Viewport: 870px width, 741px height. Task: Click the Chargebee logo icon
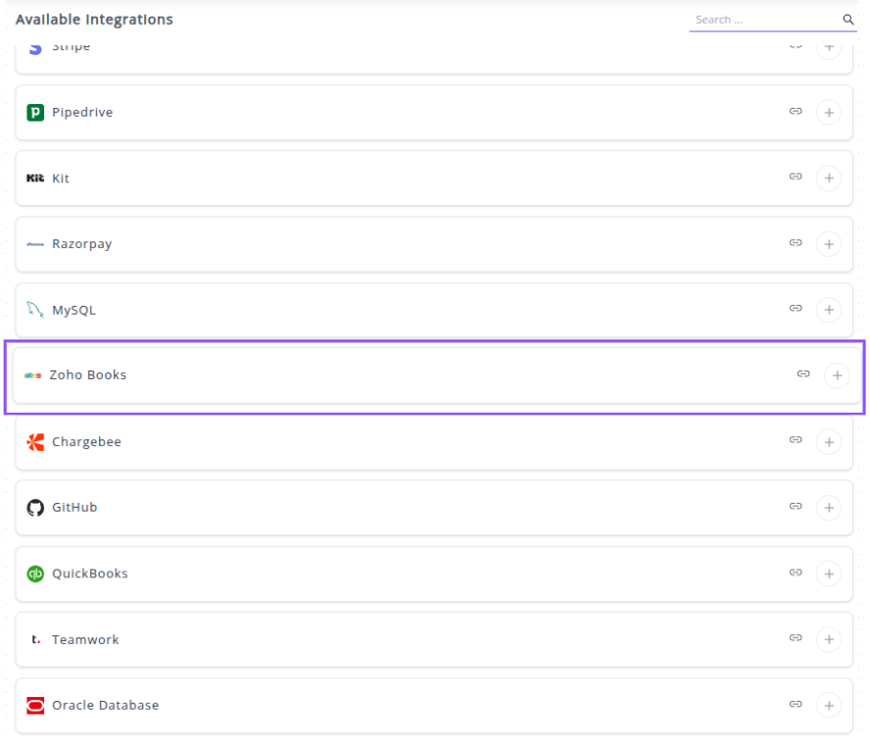35,442
